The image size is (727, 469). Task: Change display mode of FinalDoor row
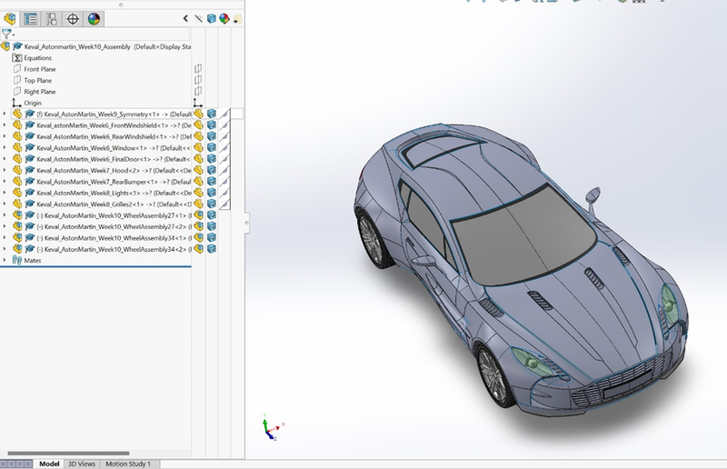click(212, 159)
